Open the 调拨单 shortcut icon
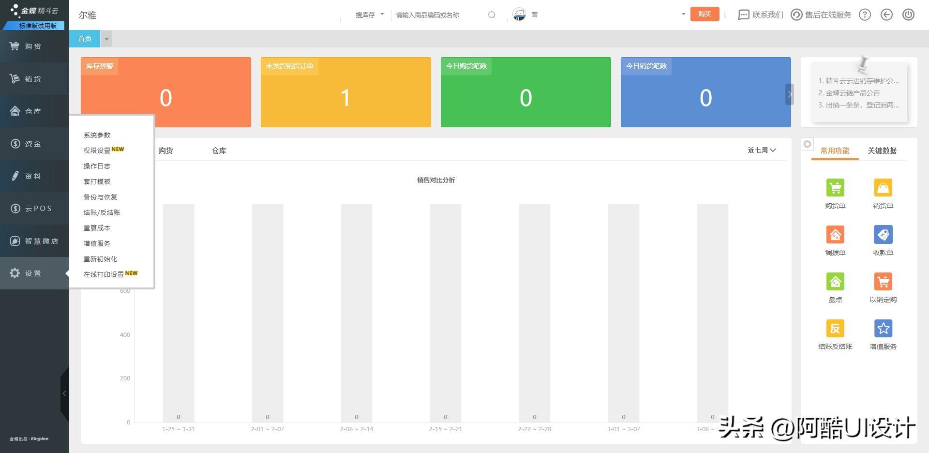Image resolution: width=929 pixels, height=453 pixels. (x=835, y=235)
